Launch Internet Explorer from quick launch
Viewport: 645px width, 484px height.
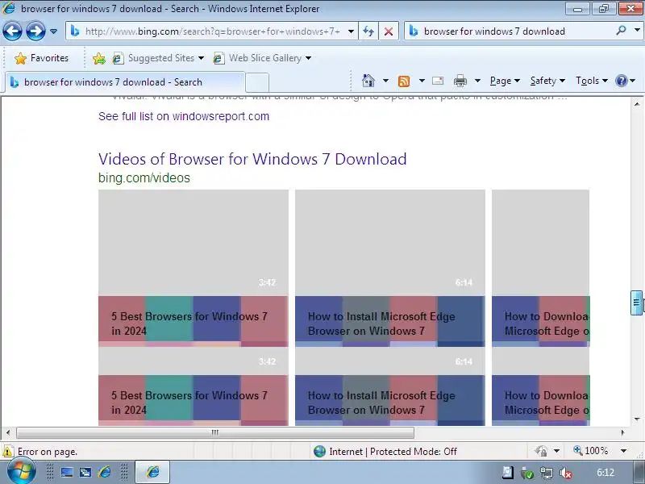105,472
